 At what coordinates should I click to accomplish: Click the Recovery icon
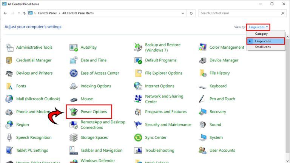click(x=202, y=112)
